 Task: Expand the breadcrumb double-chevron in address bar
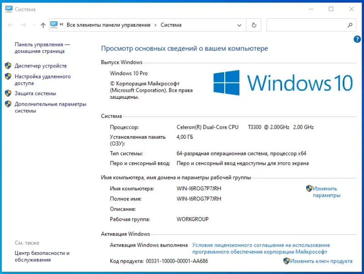[x=61, y=25]
